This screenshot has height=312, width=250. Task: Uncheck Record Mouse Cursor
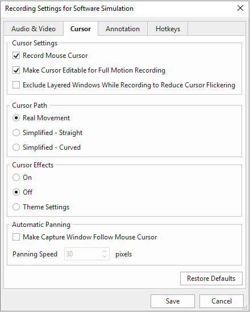[16, 56]
